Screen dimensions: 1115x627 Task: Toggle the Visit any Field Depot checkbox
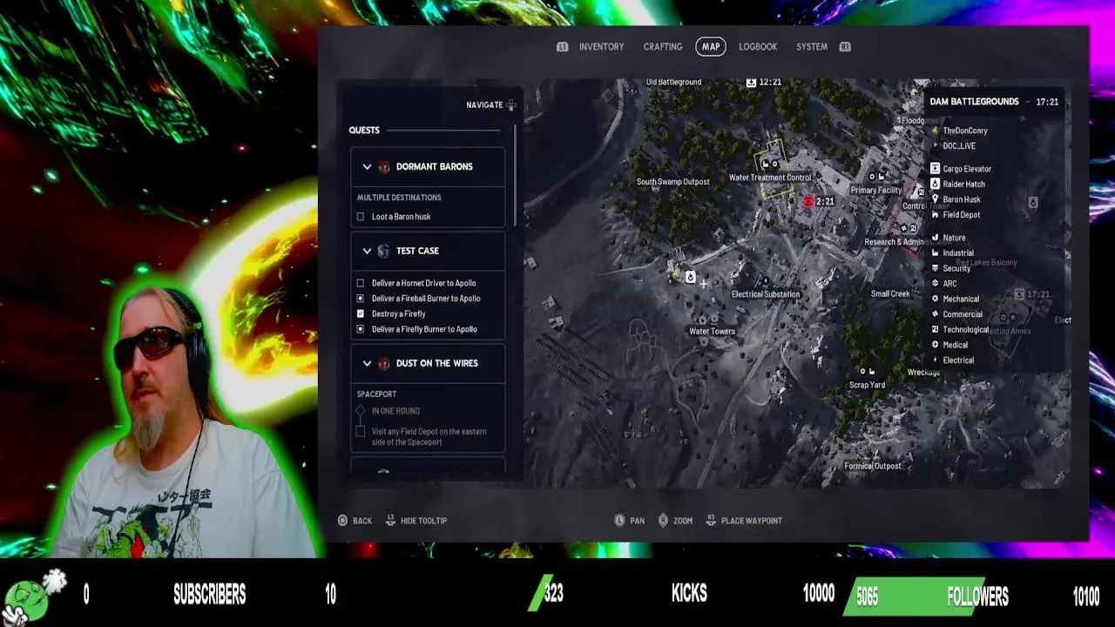tap(361, 432)
